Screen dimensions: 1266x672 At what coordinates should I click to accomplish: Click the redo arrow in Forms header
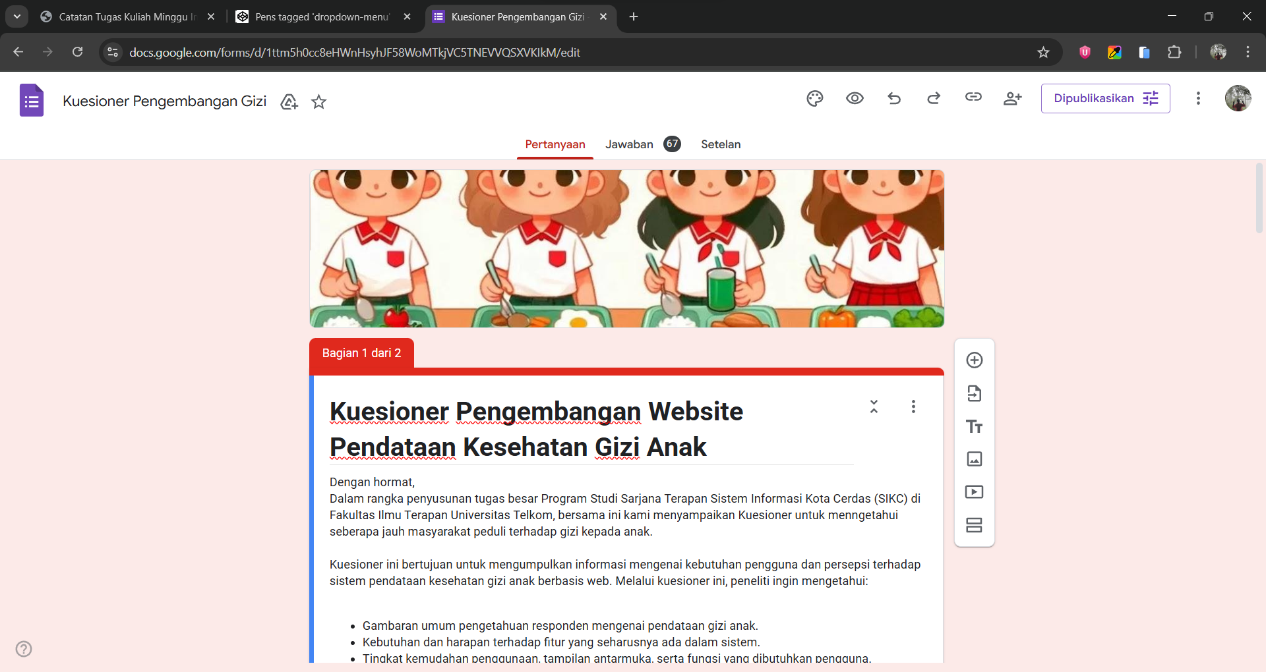point(934,99)
